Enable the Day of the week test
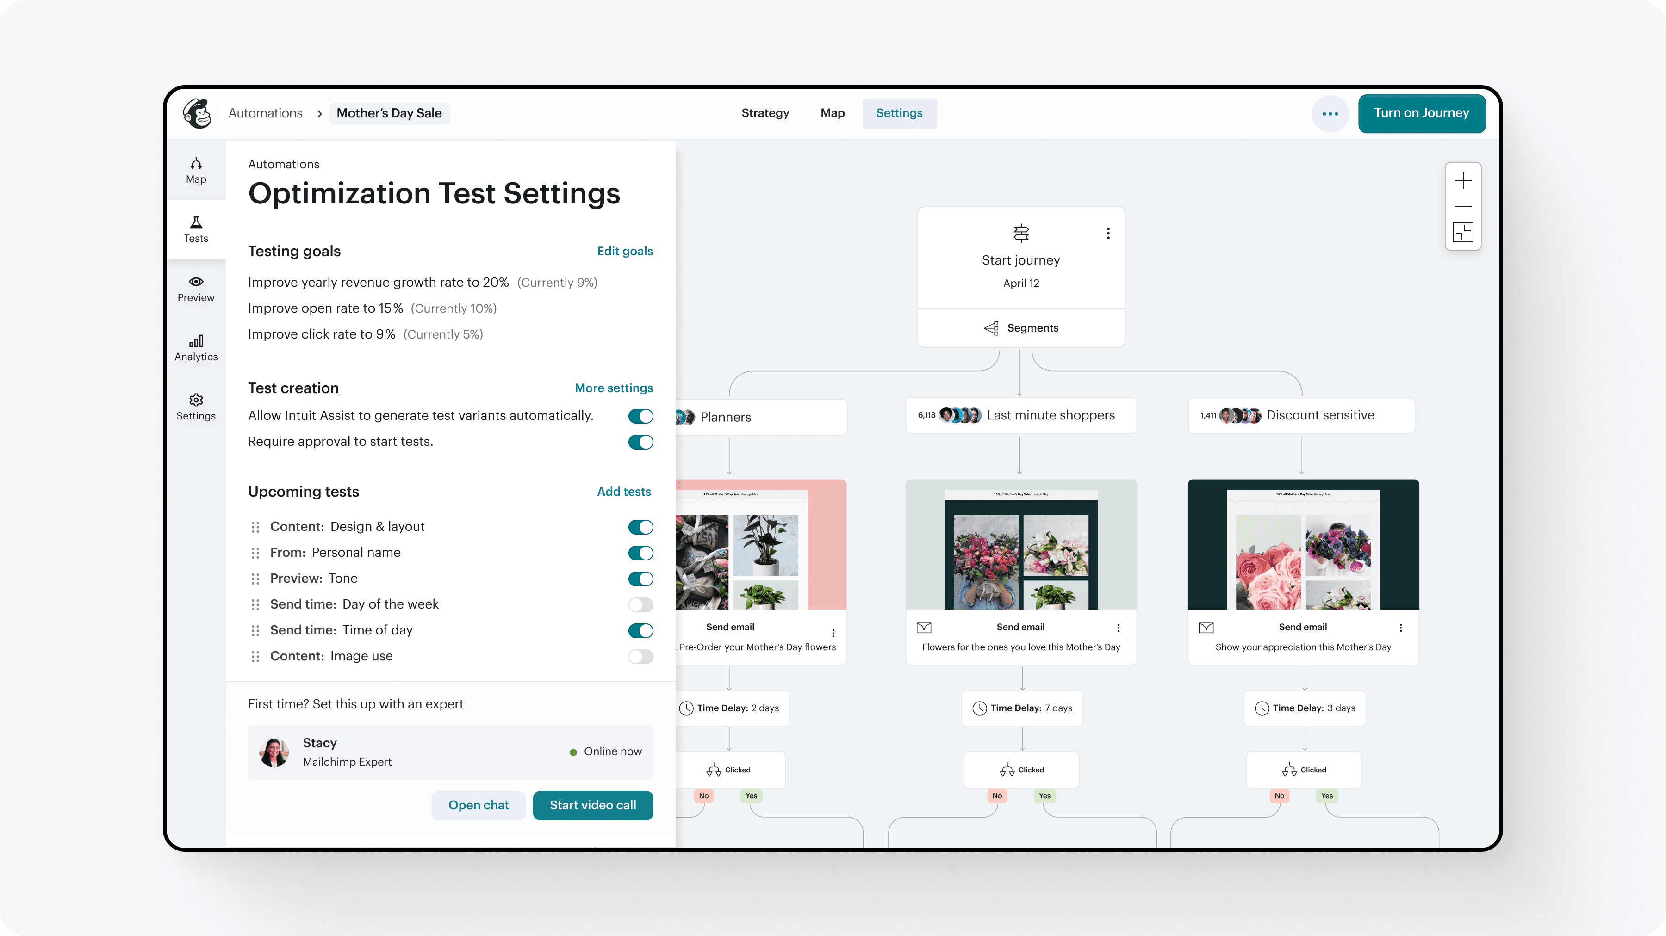1666x936 pixels. 640,604
